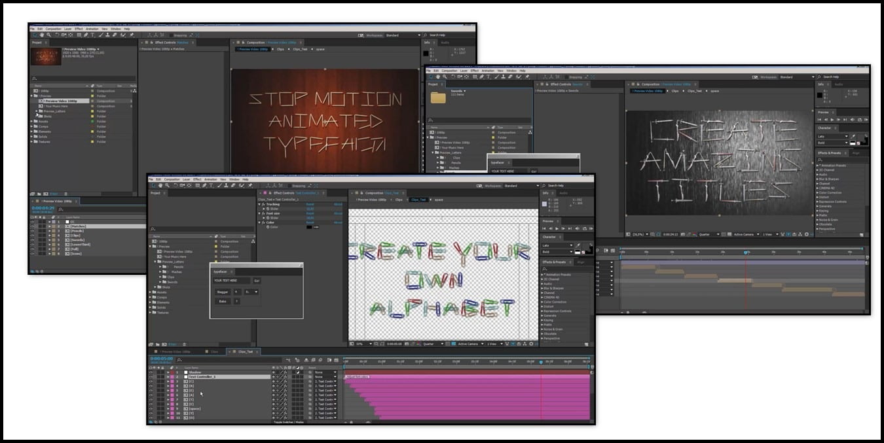This screenshot has width=884, height=443.
Task: Toggle the Snapping checkbox in the Amazing Titles window
Action: (566, 77)
